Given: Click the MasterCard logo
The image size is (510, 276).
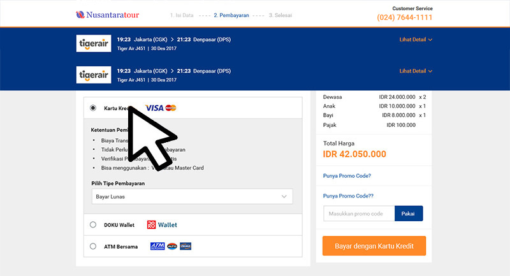Looking at the screenshot, I should click(171, 108).
